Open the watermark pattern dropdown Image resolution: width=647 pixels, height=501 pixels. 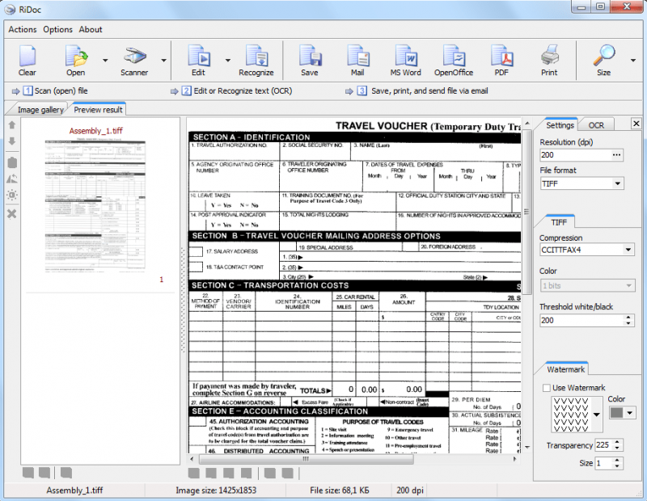597,415
